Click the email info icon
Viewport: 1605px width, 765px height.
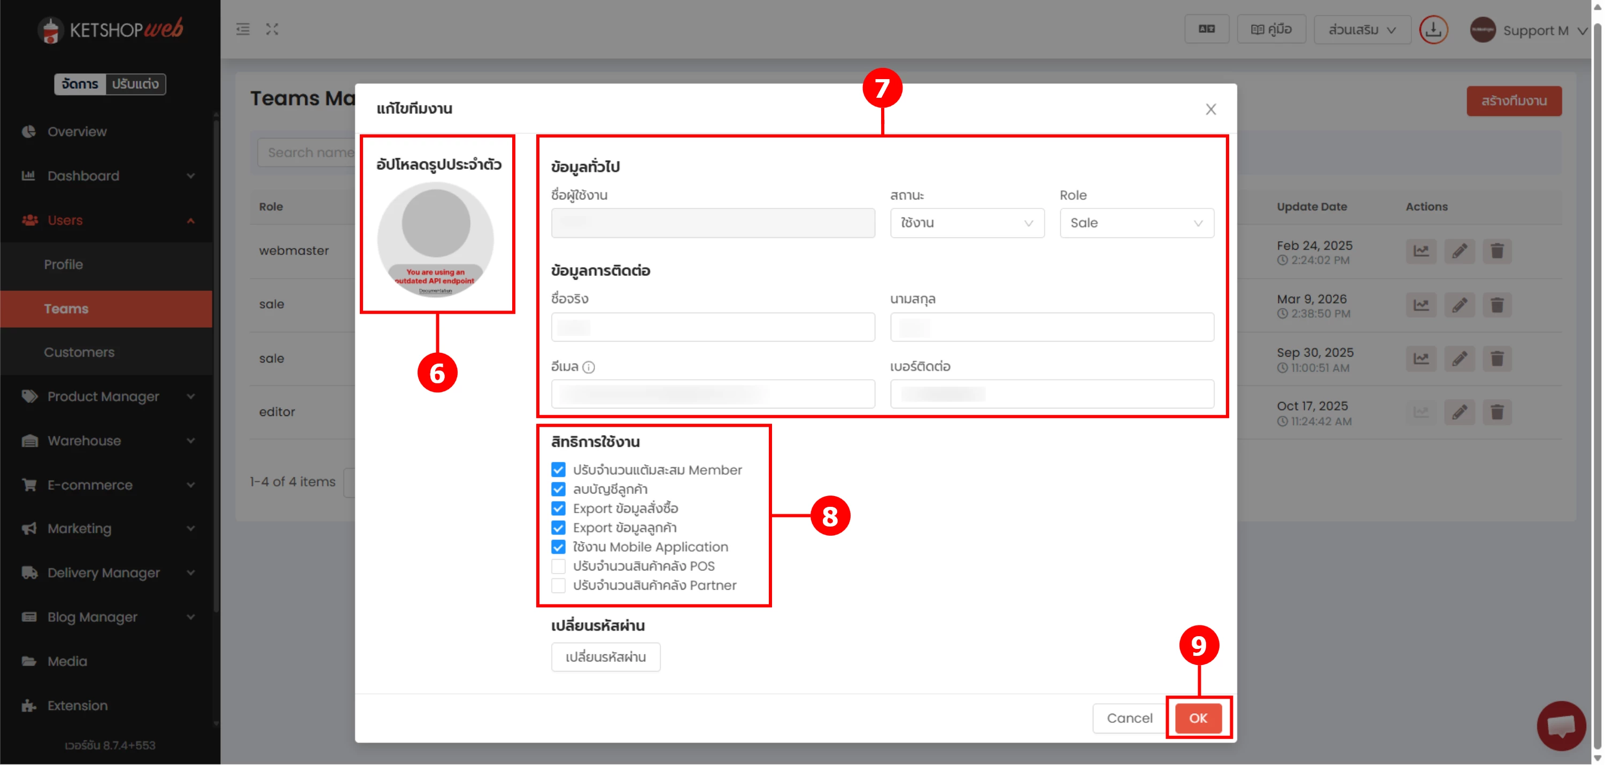588,368
